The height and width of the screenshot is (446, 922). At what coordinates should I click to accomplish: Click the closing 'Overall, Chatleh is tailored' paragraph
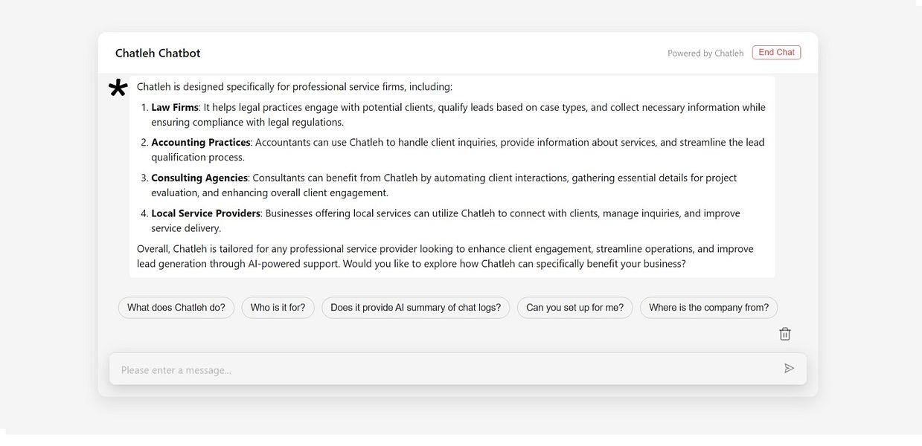tap(445, 256)
